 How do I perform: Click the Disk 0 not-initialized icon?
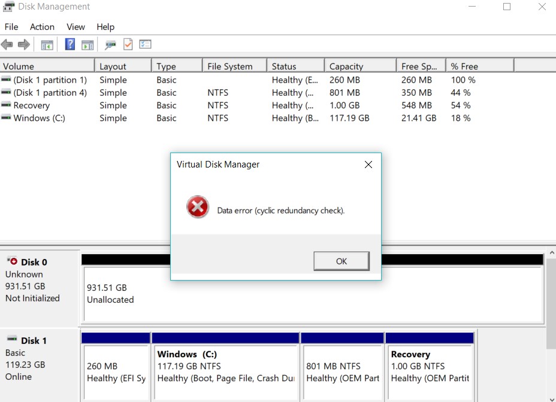(12, 261)
